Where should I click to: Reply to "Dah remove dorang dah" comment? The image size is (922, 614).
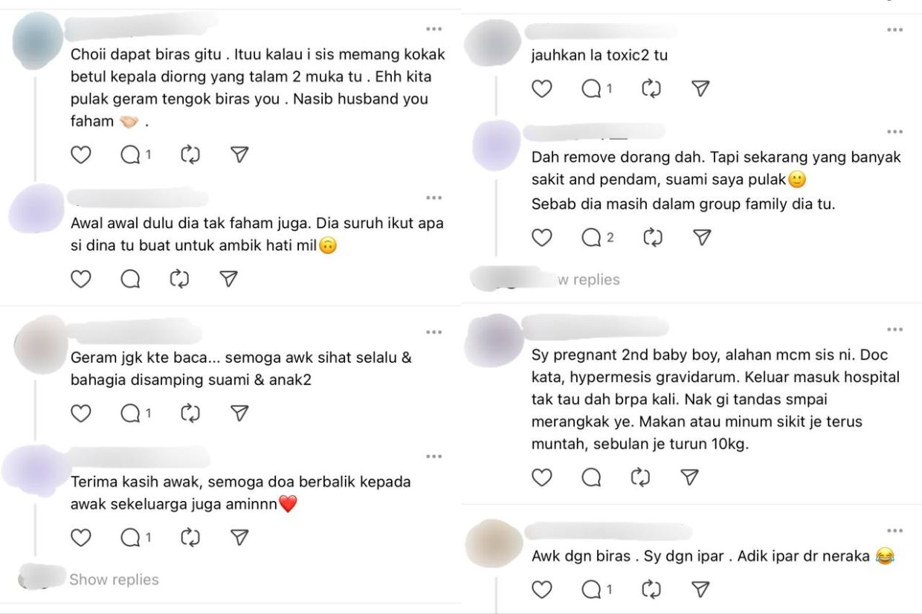click(598, 237)
